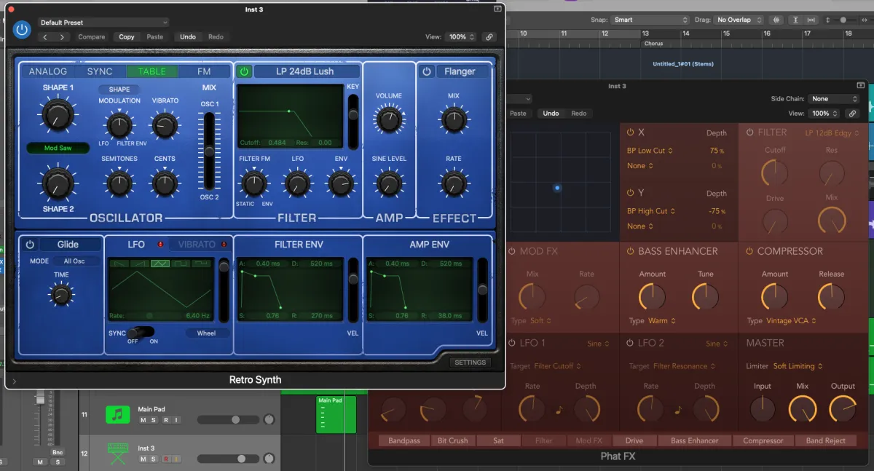Screen dimensions: 874x471
Task: Open the Snap mode dropdown
Action: pos(650,20)
